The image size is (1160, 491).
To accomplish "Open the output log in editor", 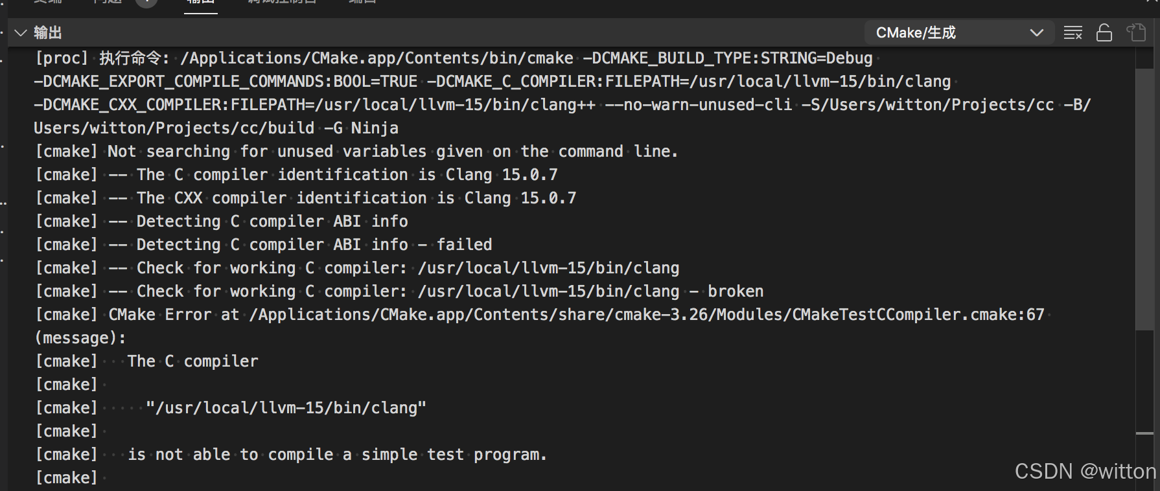I will 1136,33.
